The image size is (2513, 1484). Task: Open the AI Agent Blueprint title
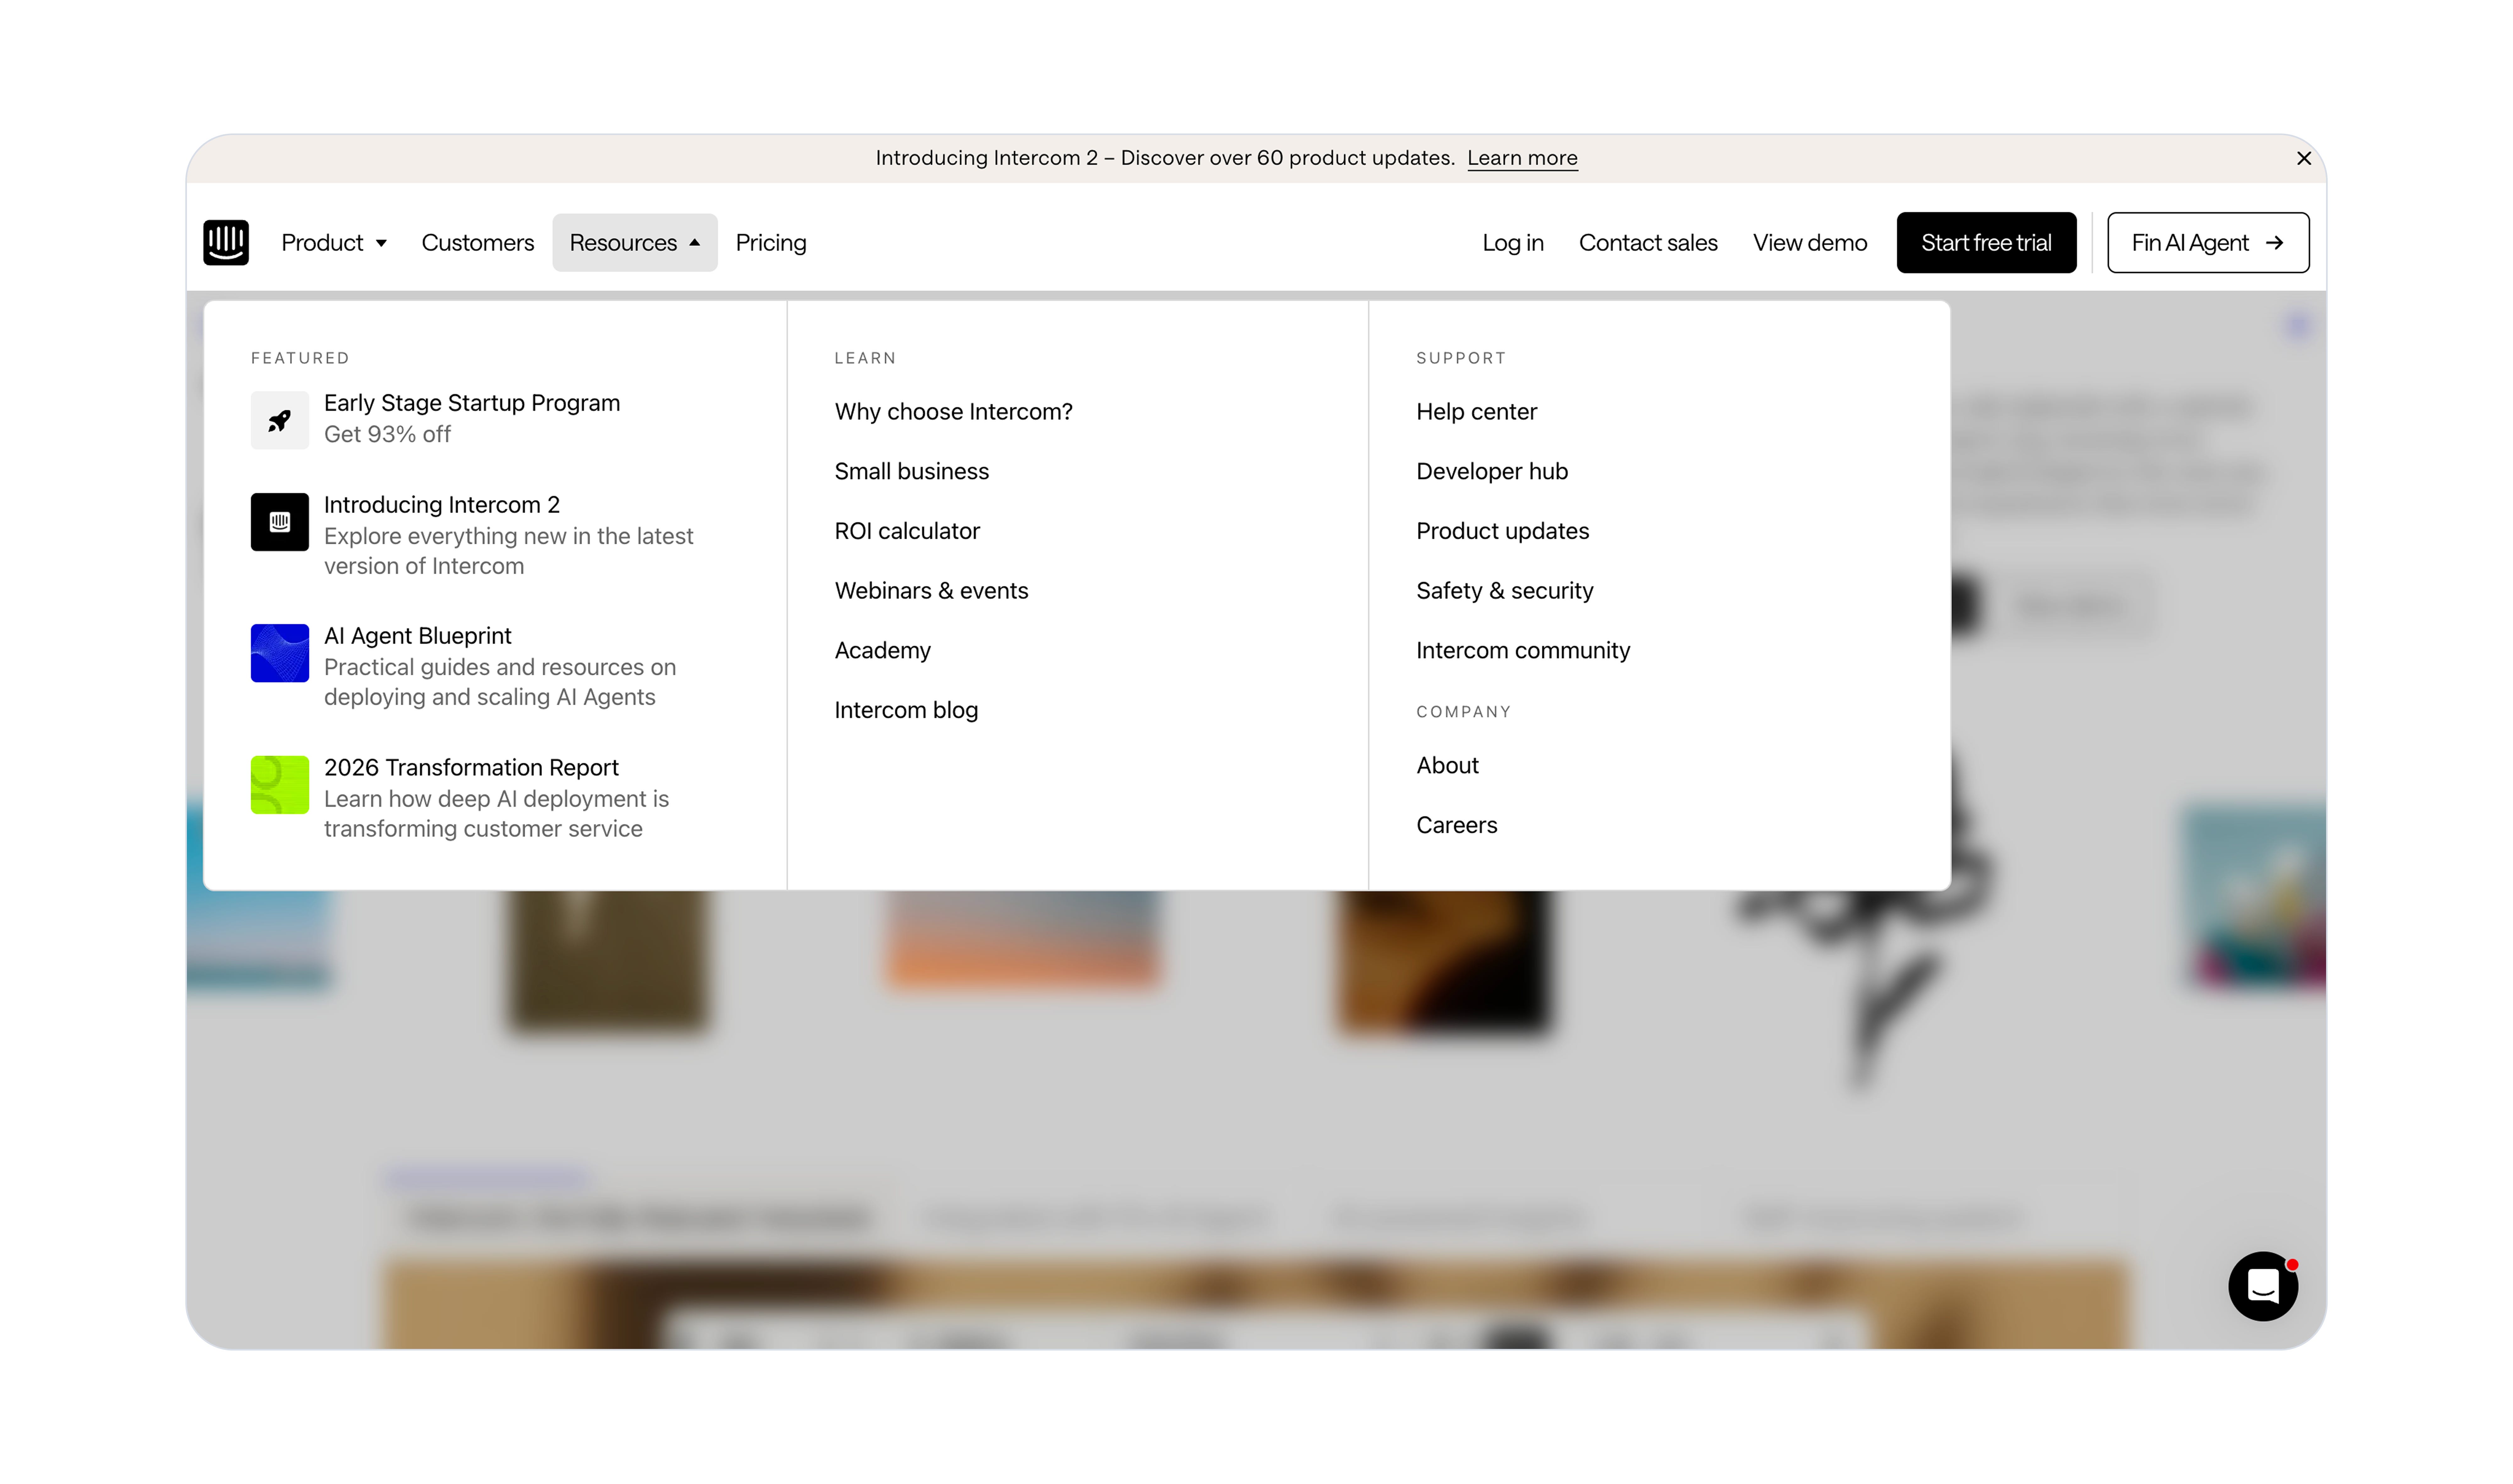pos(418,636)
